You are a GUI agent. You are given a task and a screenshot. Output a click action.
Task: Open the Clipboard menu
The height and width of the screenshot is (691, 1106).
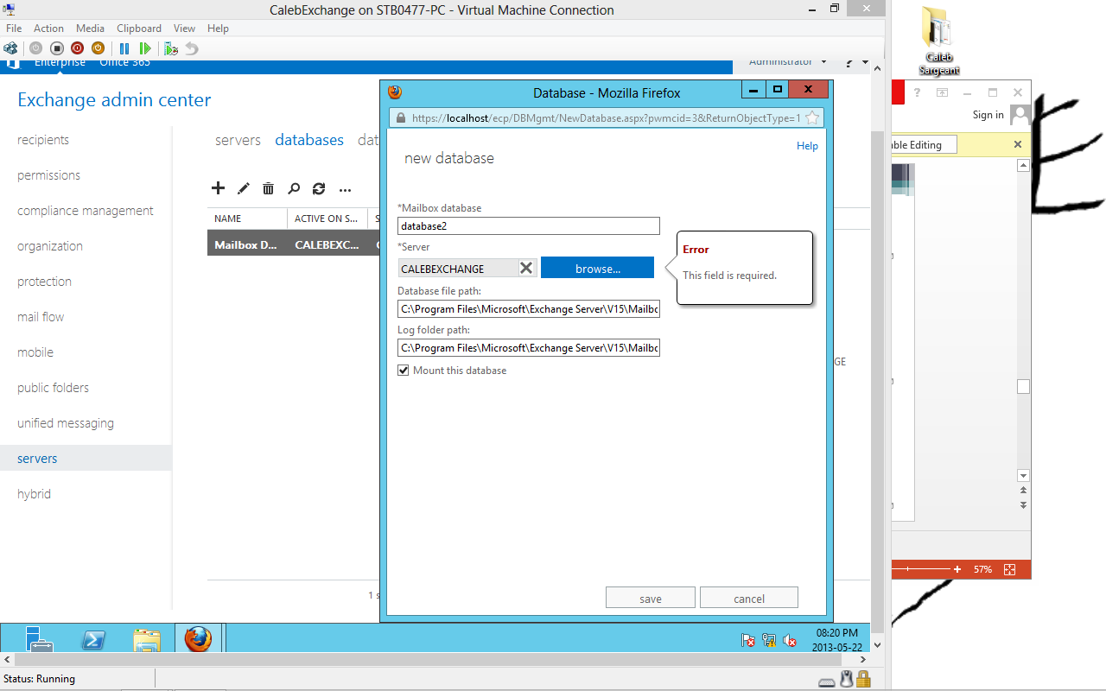click(139, 29)
